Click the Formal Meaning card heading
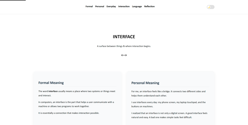This screenshot has width=248, height=125. [51, 83]
